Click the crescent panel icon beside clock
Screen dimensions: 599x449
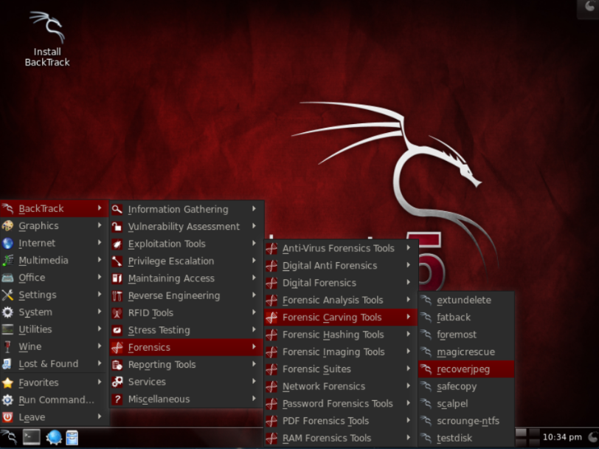click(x=593, y=437)
